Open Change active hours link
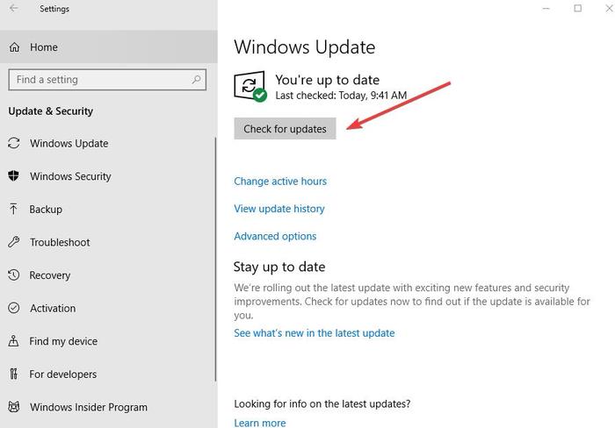The height and width of the screenshot is (428, 615). 280,182
